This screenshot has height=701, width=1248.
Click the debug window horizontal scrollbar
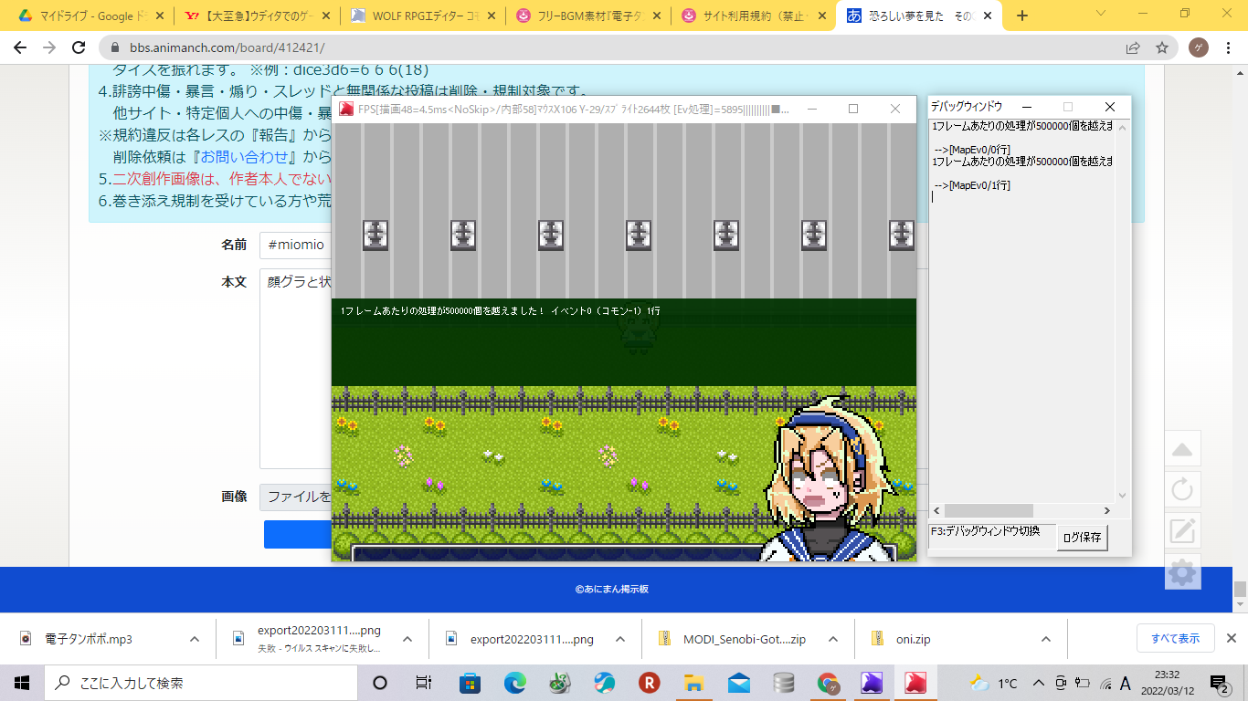[989, 510]
